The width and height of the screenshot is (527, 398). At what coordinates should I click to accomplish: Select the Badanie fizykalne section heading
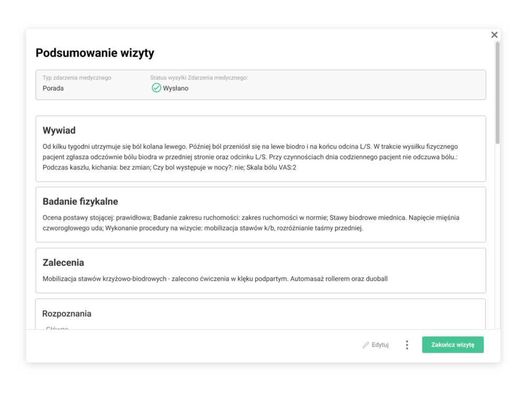[x=80, y=202]
